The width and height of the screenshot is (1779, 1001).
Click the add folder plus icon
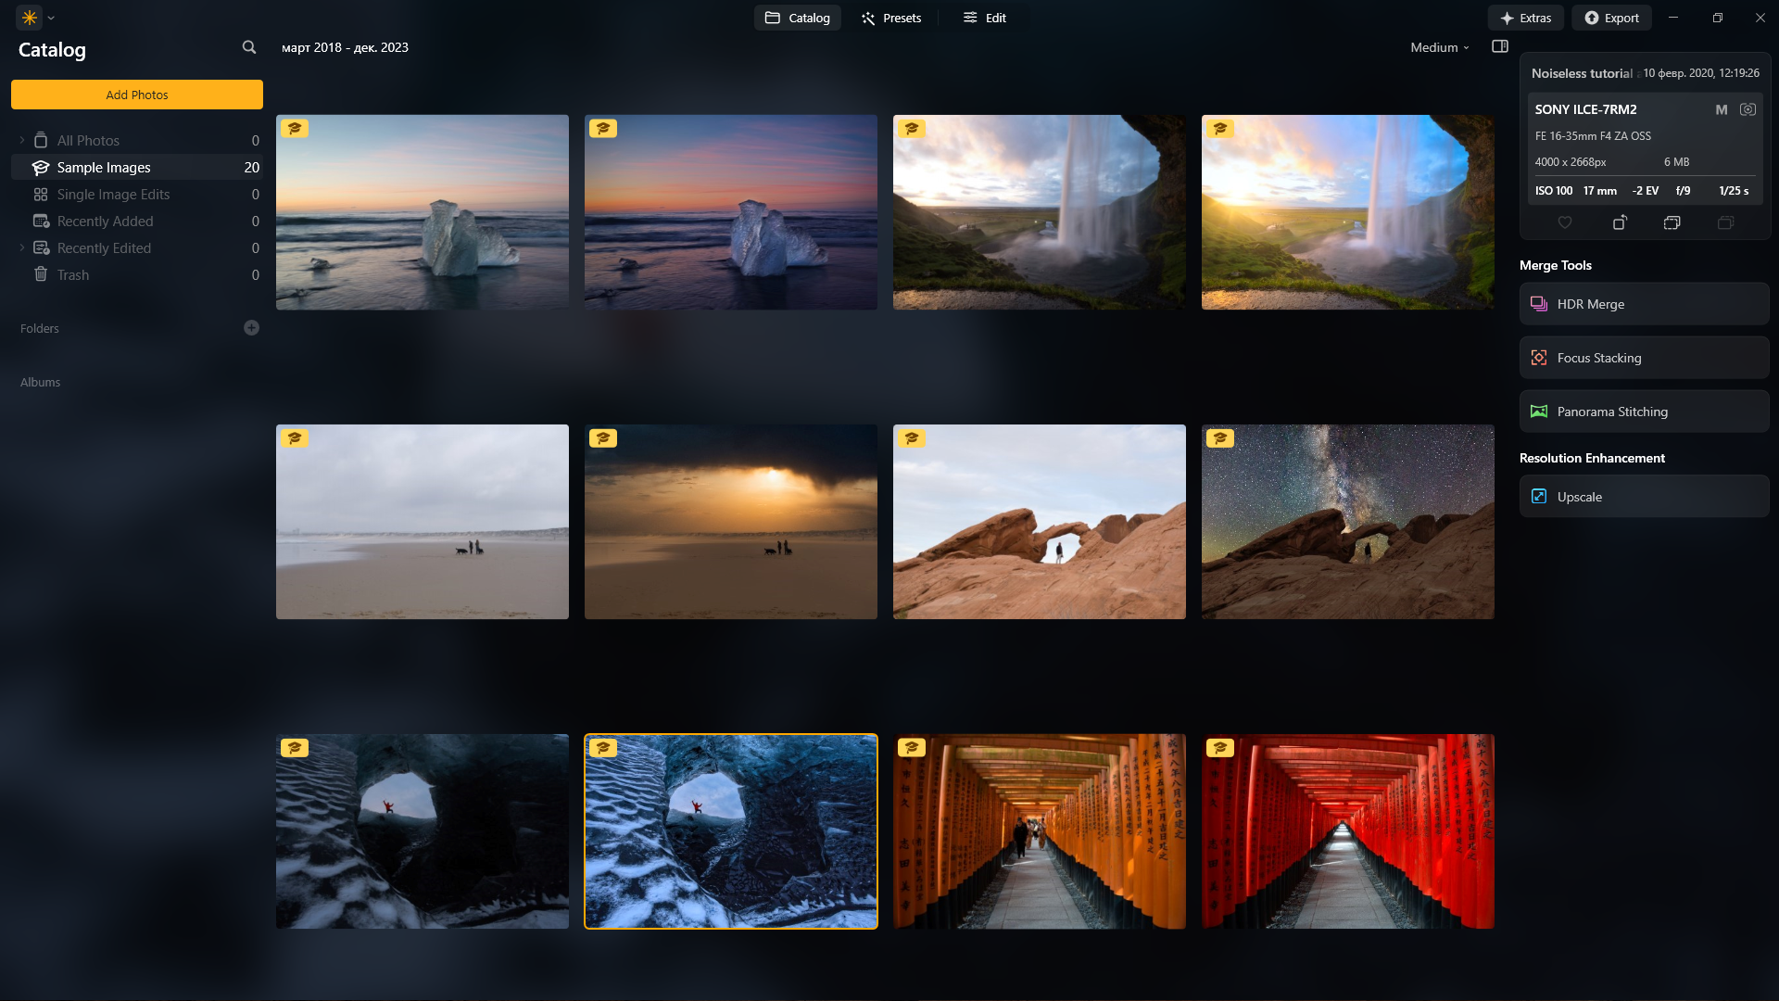click(251, 328)
